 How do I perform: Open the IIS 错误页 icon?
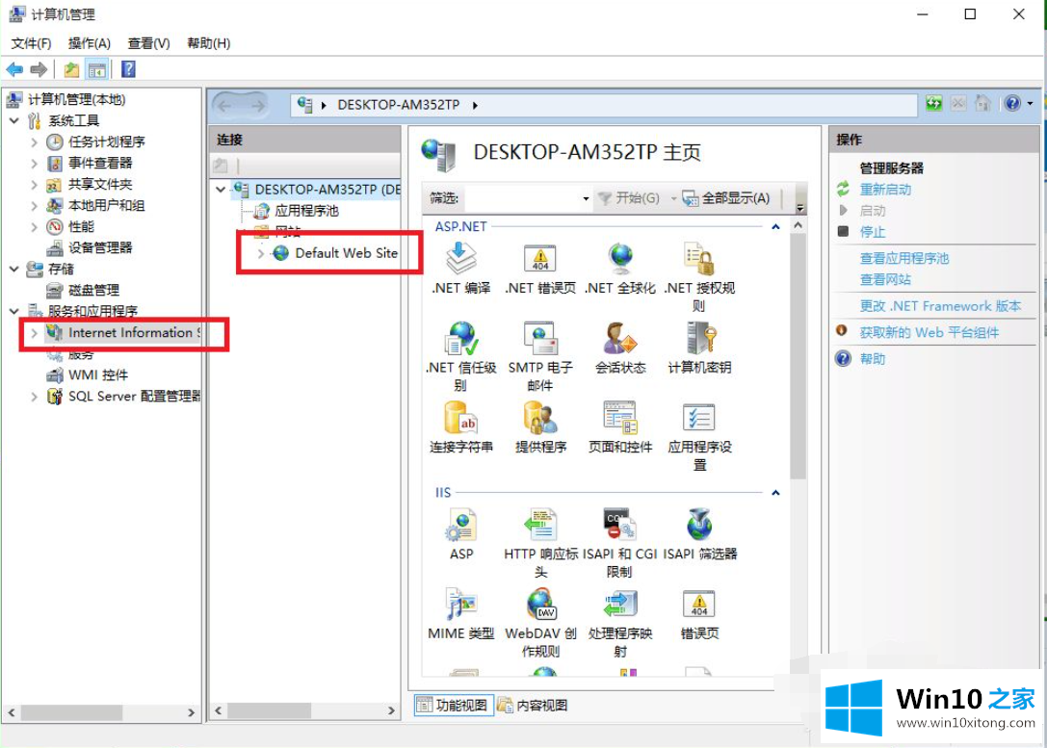pyautogui.click(x=699, y=605)
